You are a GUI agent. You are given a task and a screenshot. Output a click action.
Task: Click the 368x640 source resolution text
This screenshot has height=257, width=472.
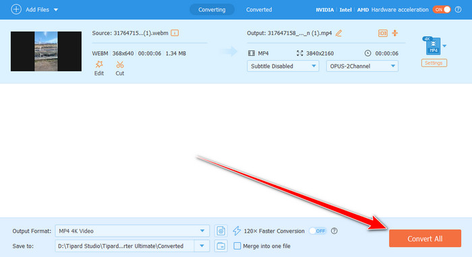[123, 53]
